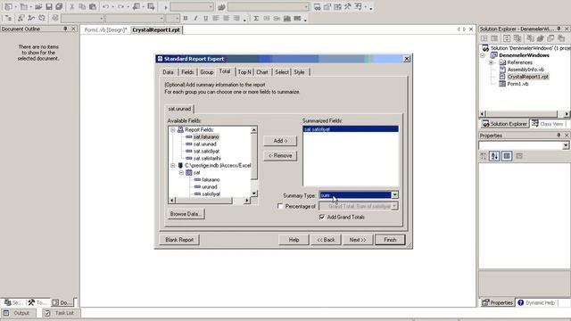
Task: Select sat.urunad in Report Fields
Action: (204, 144)
